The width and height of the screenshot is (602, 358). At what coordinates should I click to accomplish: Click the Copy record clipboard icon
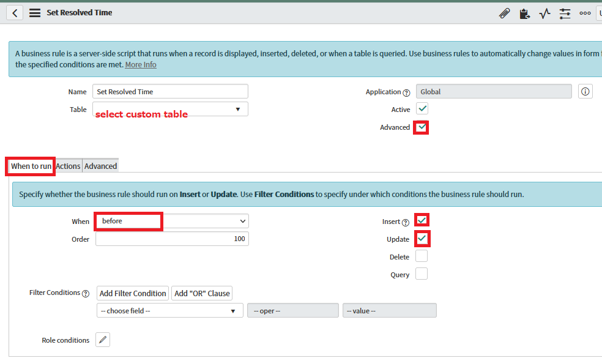tap(524, 13)
